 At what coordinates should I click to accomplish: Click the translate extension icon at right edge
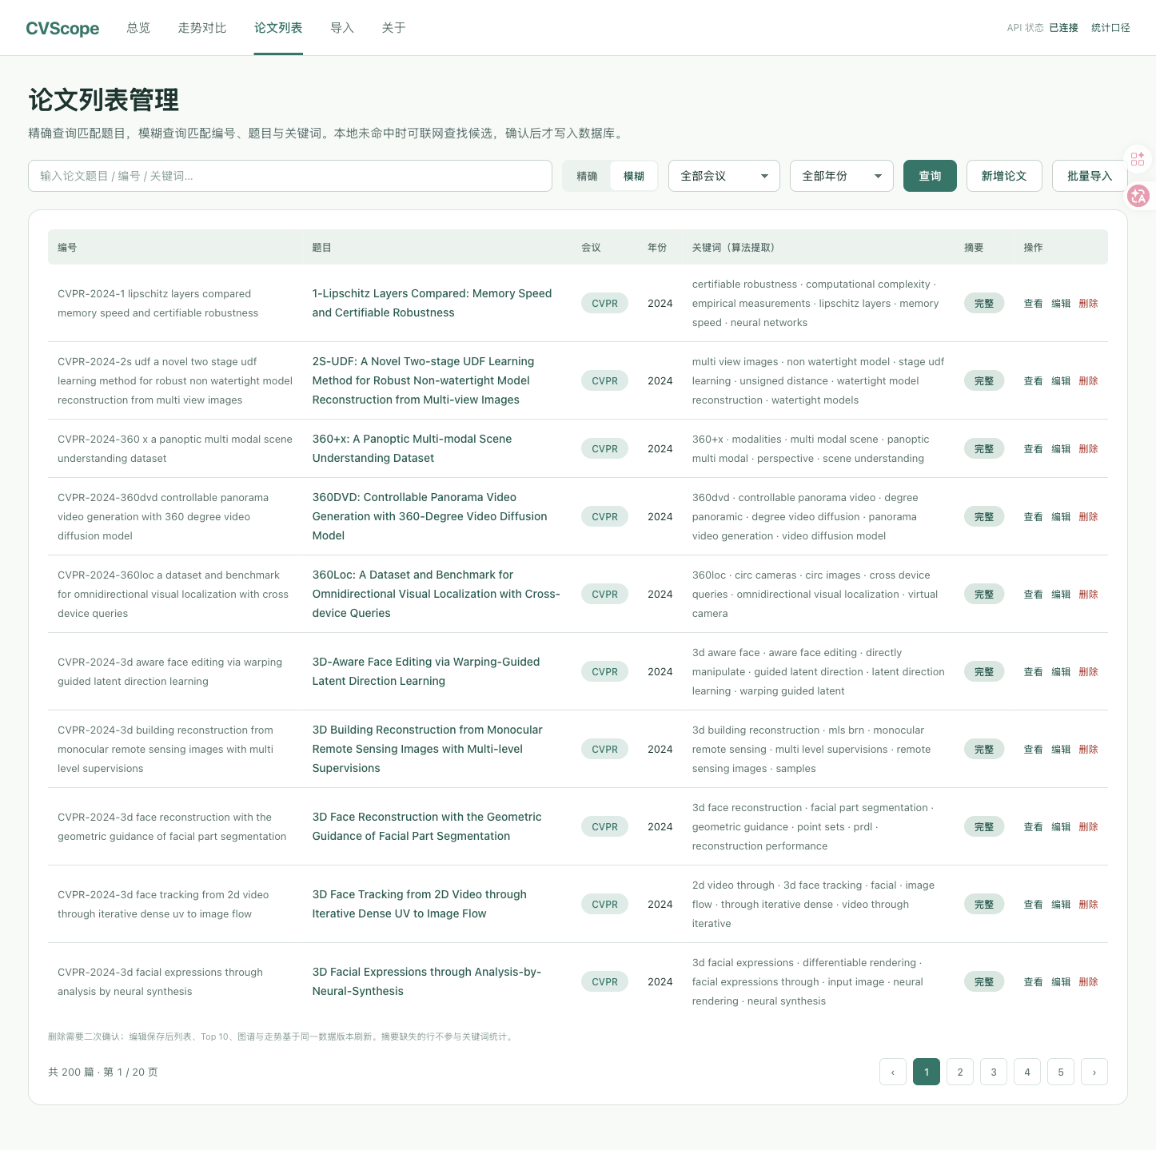(x=1138, y=195)
